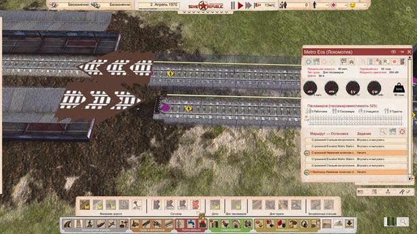Viewport: 417px width, 234px height.
Task: Select the last orange route row
Action: [356, 172]
